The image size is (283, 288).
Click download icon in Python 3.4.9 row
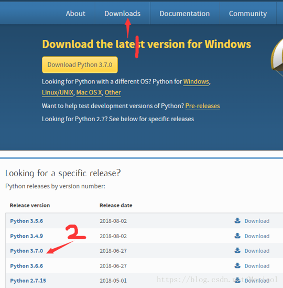click(x=237, y=236)
